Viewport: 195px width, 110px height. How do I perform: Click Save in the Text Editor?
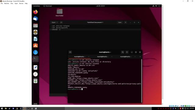point(120,22)
